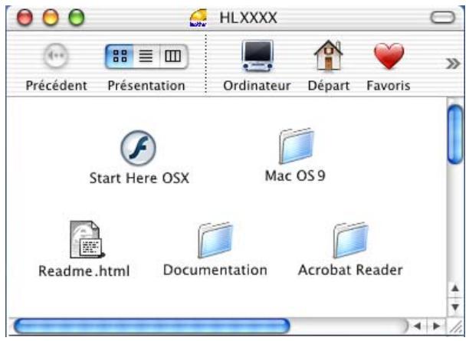Select the Documentation label text
The height and width of the screenshot is (341, 469).
(215, 270)
